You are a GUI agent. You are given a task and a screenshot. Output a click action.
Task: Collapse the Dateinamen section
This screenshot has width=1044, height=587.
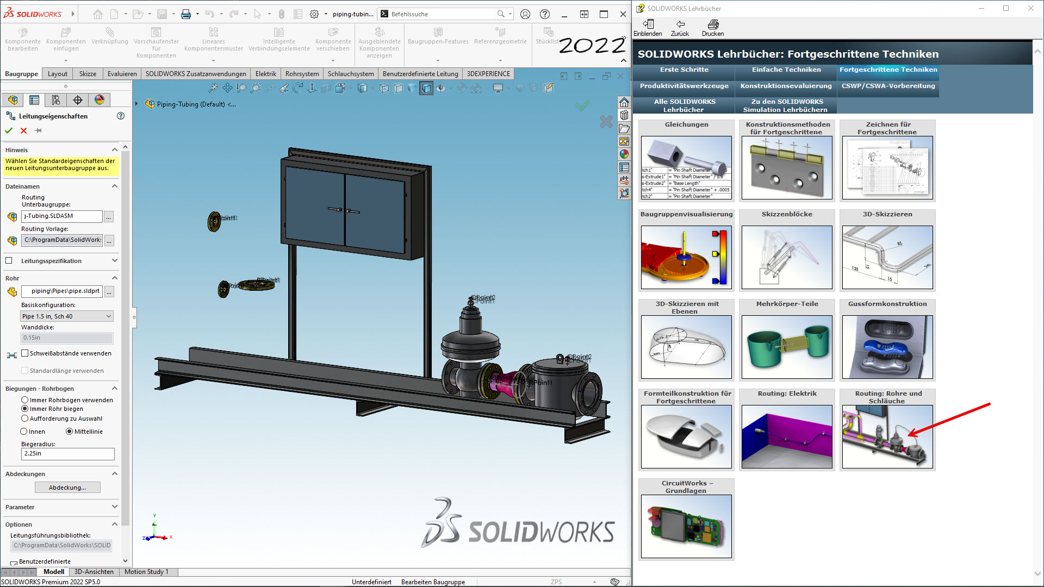coord(115,186)
